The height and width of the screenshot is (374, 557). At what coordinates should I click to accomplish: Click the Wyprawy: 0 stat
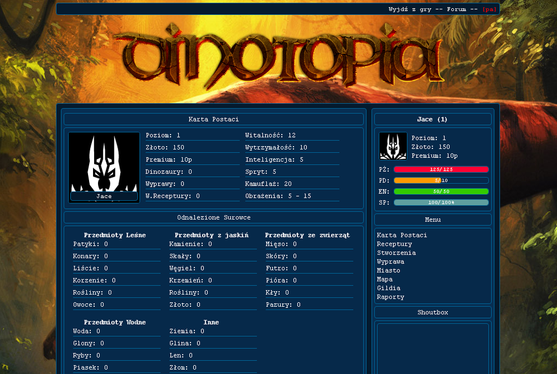[193, 183]
